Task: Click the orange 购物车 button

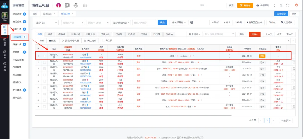Action: (x=245, y=5)
